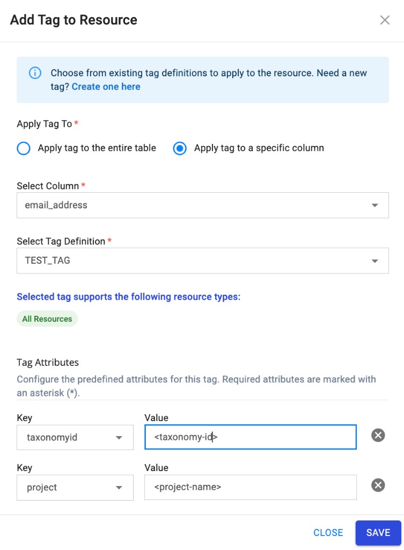Remove the taxonomyid attribute row

click(378, 435)
